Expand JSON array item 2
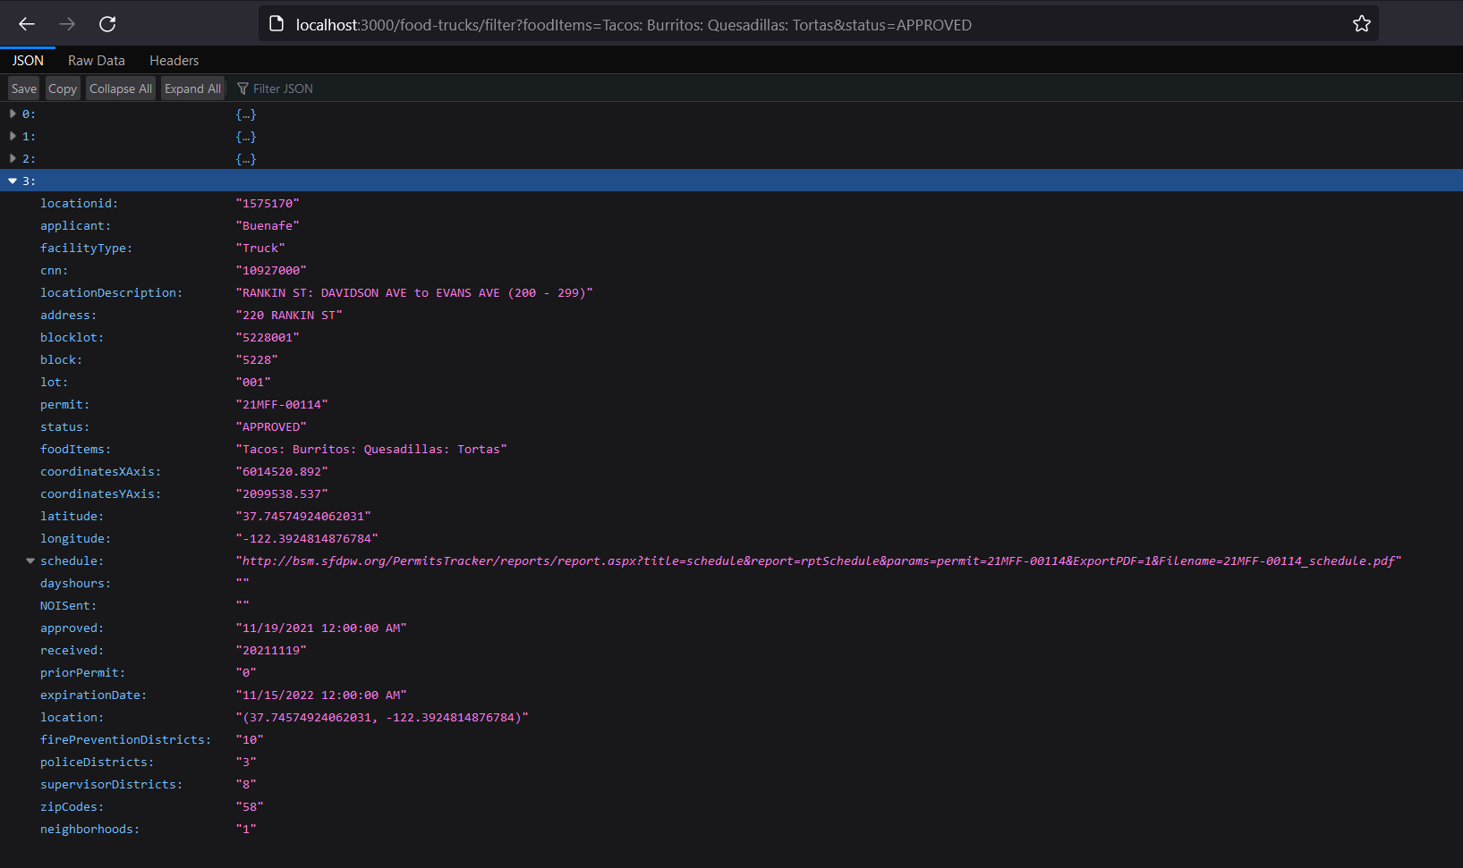Screen dimensions: 1463x868 13,158
